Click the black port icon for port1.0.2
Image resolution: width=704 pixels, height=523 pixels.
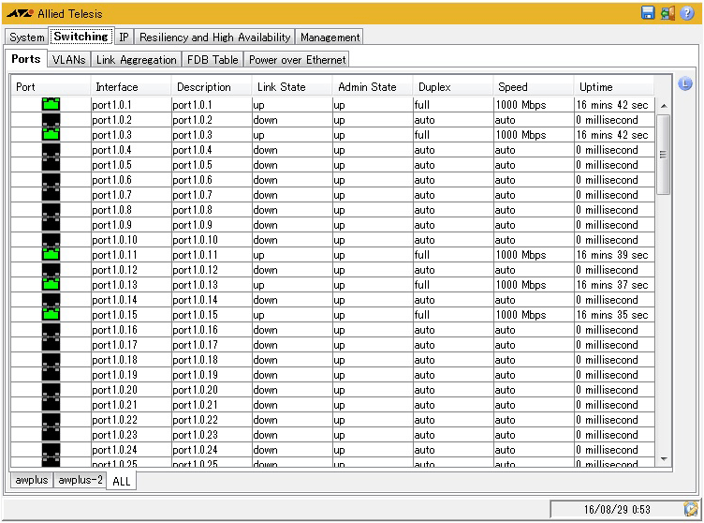[51, 119]
